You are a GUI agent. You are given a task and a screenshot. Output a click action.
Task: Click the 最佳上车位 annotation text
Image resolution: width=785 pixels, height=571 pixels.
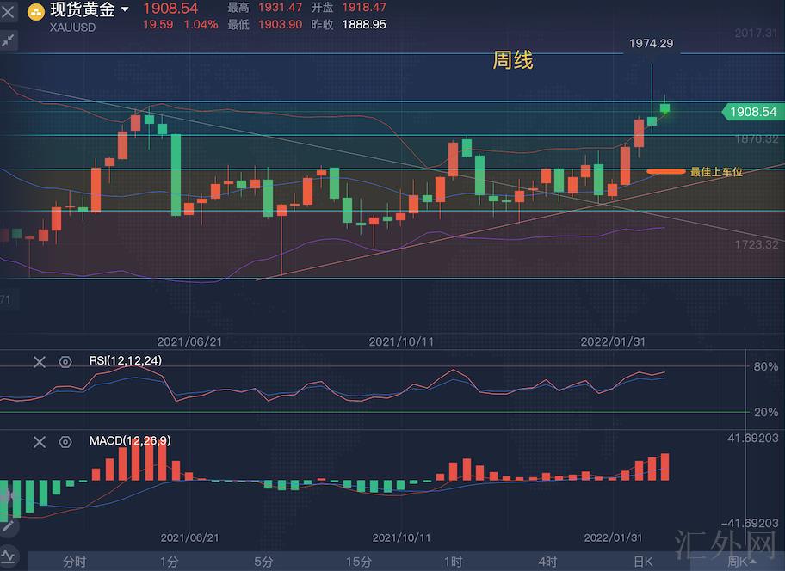point(716,172)
